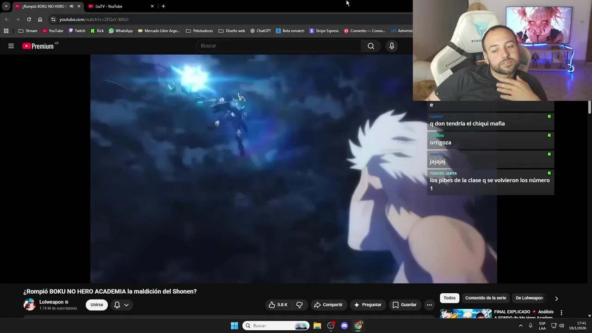This screenshot has height=333, width=592.
Task: Open the FINAL EXPLICADO video thumbnail
Action: tap(466, 314)
